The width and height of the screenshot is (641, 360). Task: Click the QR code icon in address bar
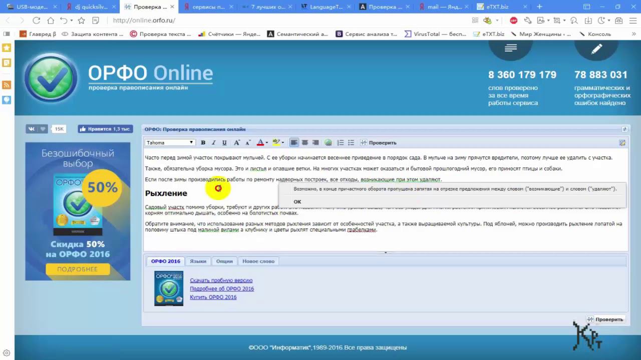(x=475, y=20)
